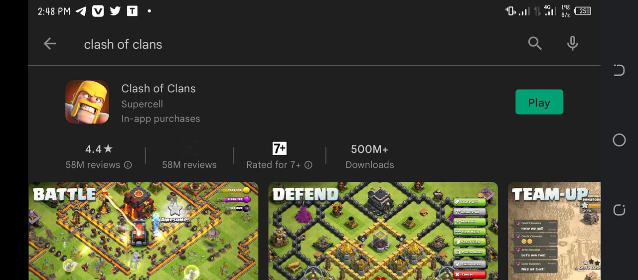Open the BATTLE screenshot thumbnail
638x280 pixels.
tap(144, 231)
